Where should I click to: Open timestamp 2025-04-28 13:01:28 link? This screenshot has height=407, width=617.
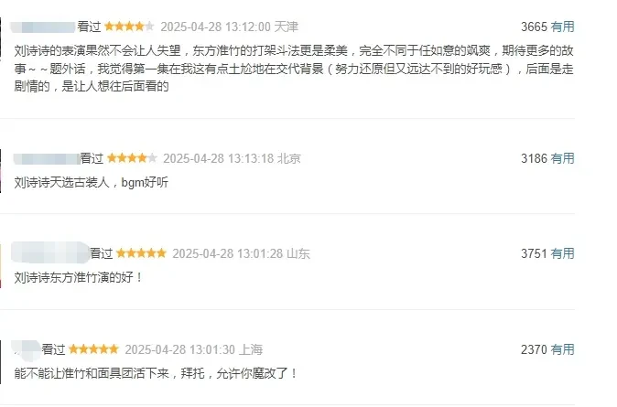[227, 253]
